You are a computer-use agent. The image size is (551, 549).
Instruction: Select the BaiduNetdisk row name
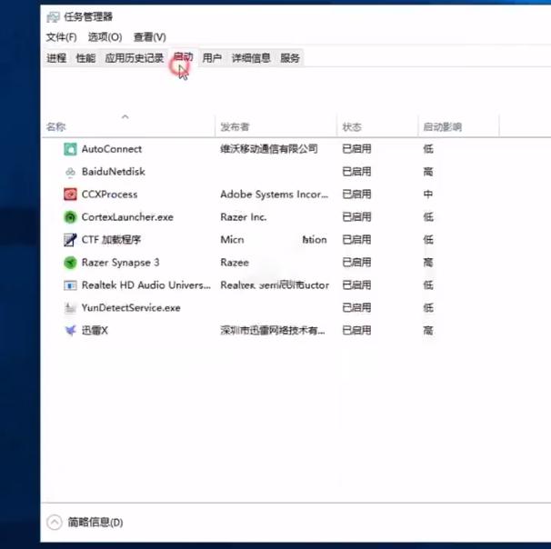(x=114, y=172)
